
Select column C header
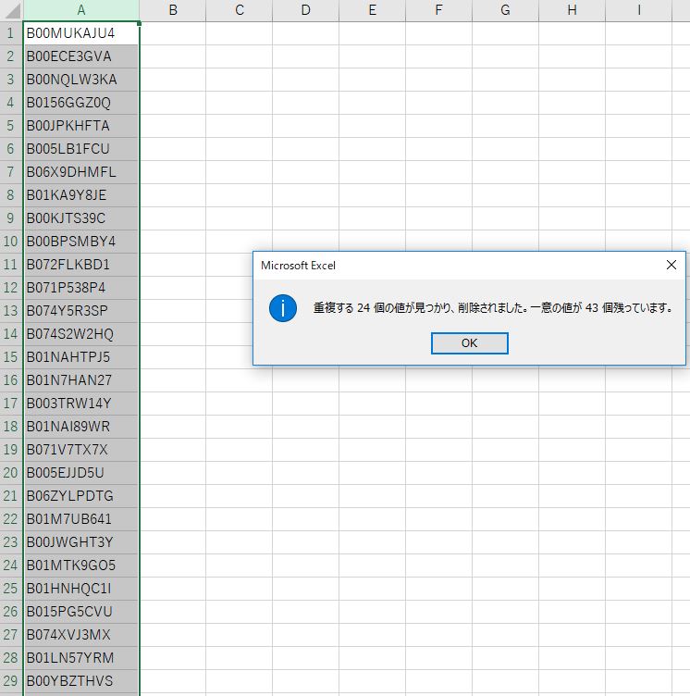tap(240, 10)
